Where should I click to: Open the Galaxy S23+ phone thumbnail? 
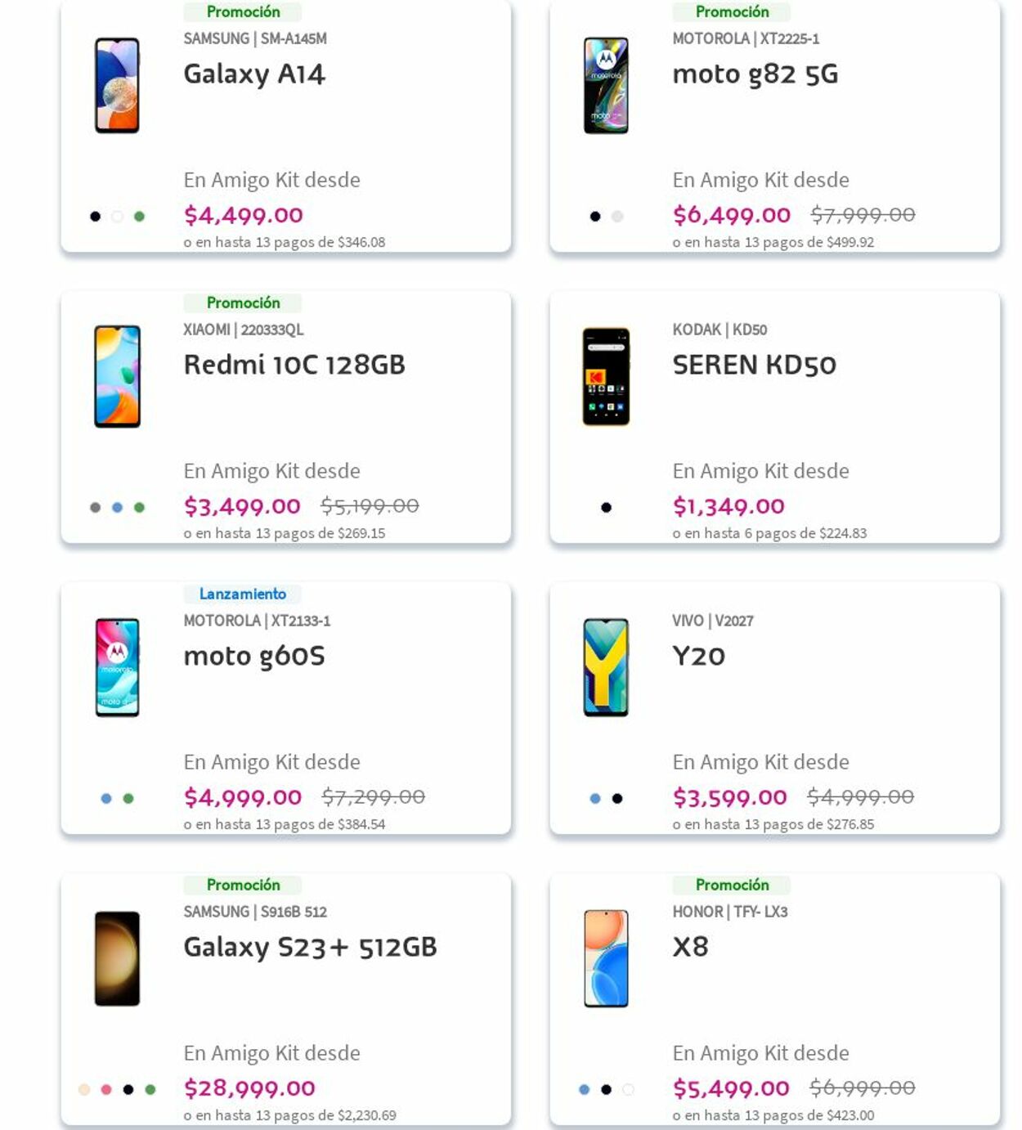coord(117,958)
